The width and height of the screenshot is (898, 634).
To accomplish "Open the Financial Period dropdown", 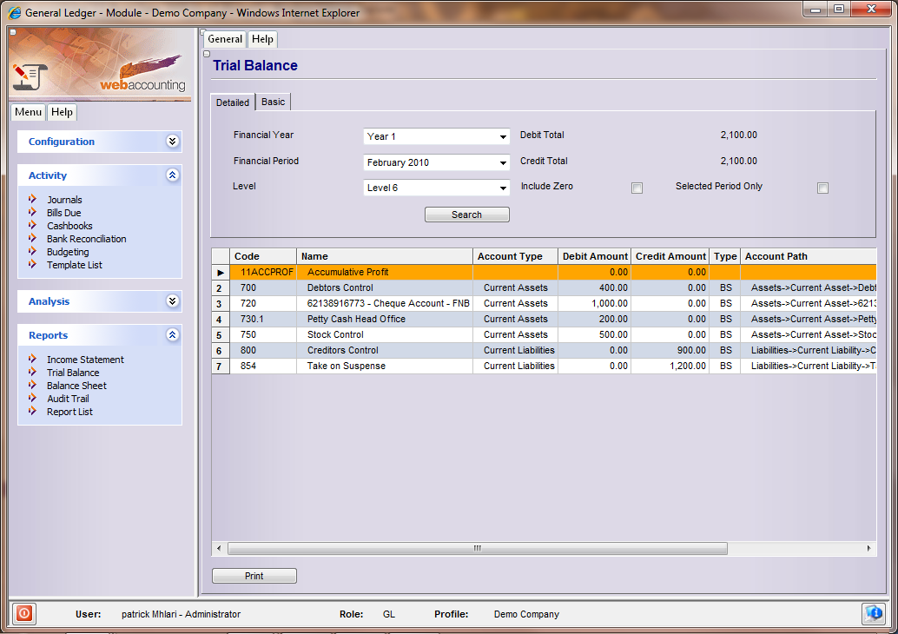I will point(436,162).
